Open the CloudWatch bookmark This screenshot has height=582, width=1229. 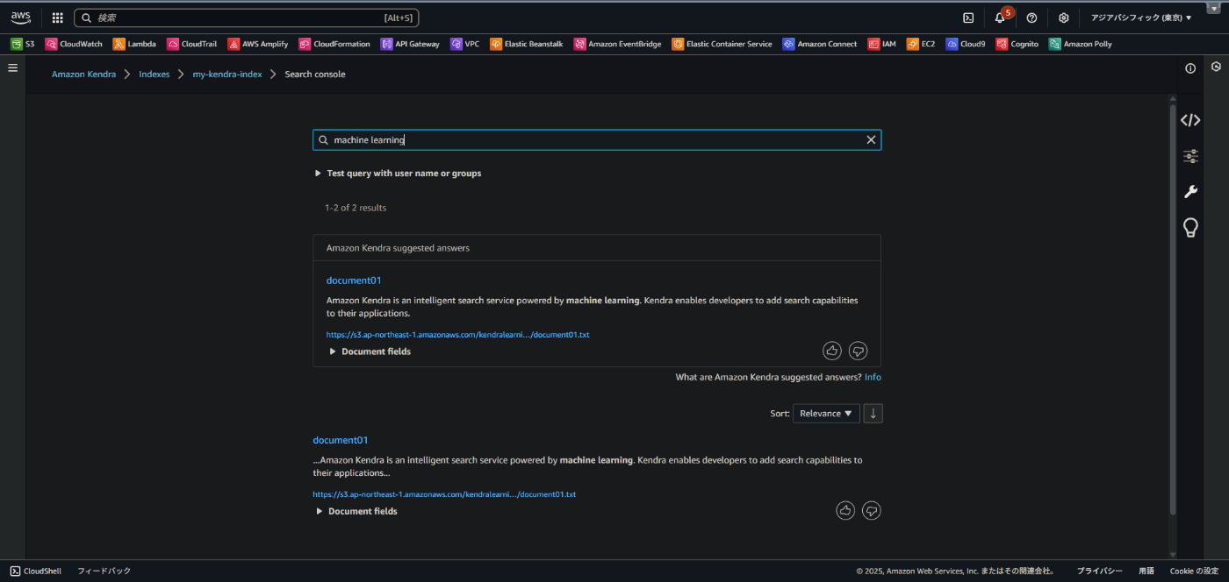pyautogui.click(x=75, y=44)
